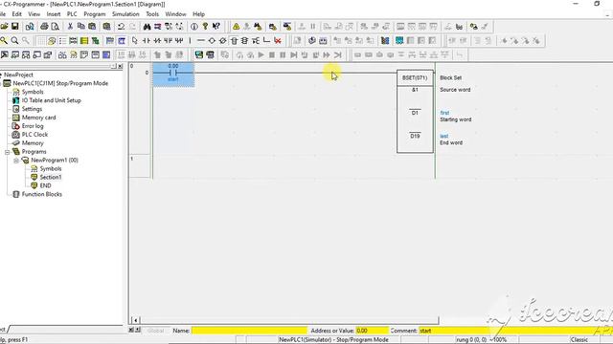Viewport: 613px width, 344px height.
Task: Draw a horizontal line with the toolbar tool
Action: [200, 40]
